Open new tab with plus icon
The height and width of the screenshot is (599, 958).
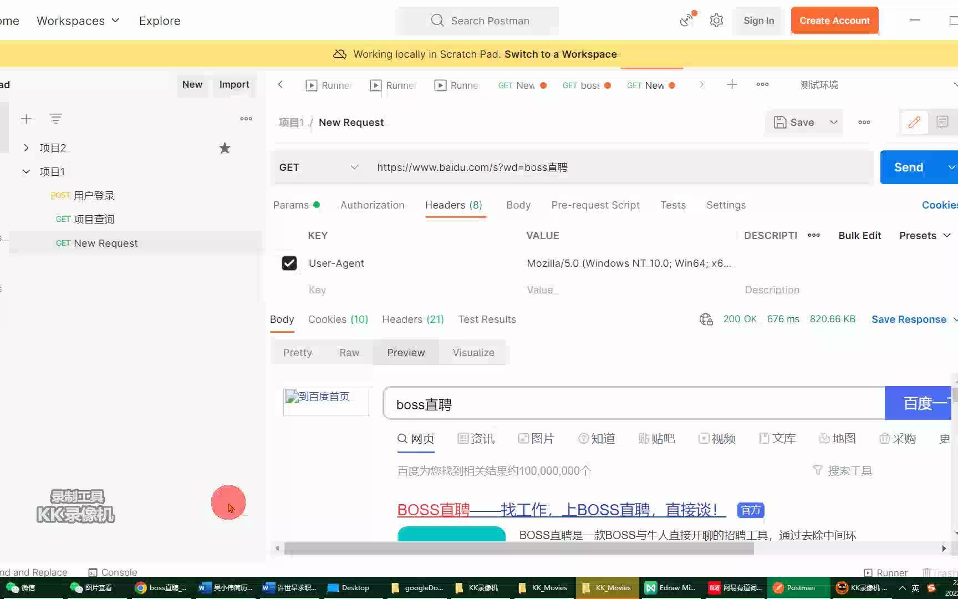(x=732, y=84)
